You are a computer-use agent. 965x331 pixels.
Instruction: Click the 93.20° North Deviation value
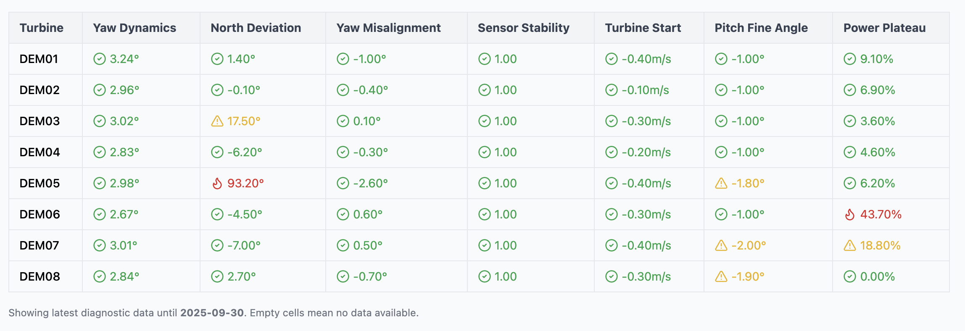(245, 184)
